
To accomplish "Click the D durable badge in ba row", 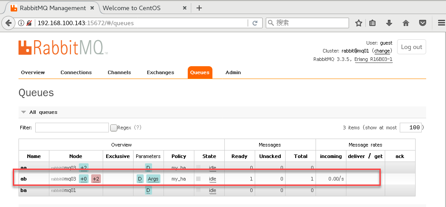I will click(148, 191).
